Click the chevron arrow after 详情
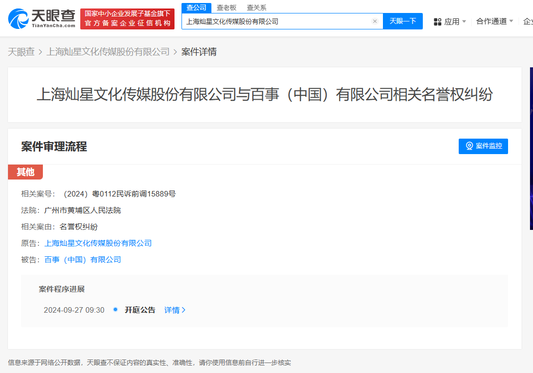 click(183, 310)
